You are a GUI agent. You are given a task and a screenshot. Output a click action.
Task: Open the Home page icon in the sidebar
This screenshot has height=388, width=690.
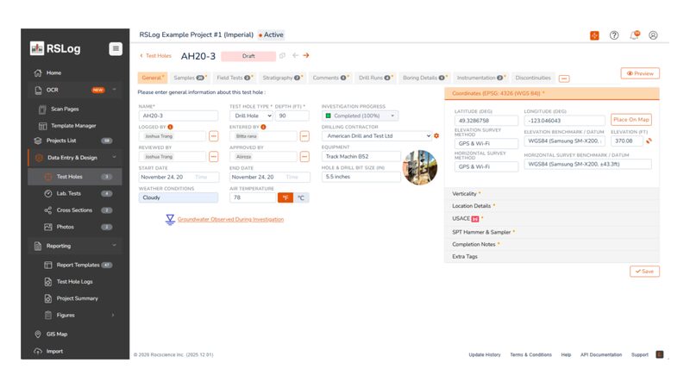click(38, 73)
